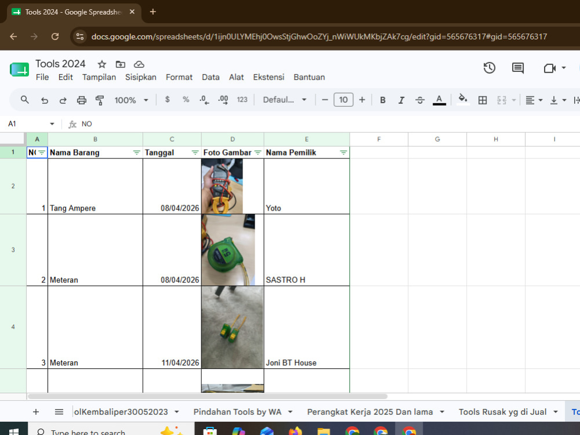Toggle italic formatting
Screen dimensions: 580x435
(401, 100)
